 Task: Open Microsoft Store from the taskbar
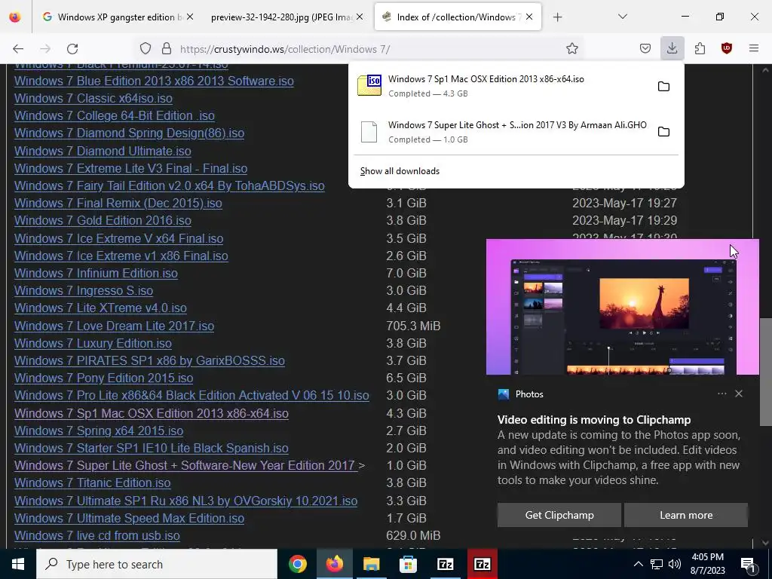pyautogui.click(x=408, y=564)
